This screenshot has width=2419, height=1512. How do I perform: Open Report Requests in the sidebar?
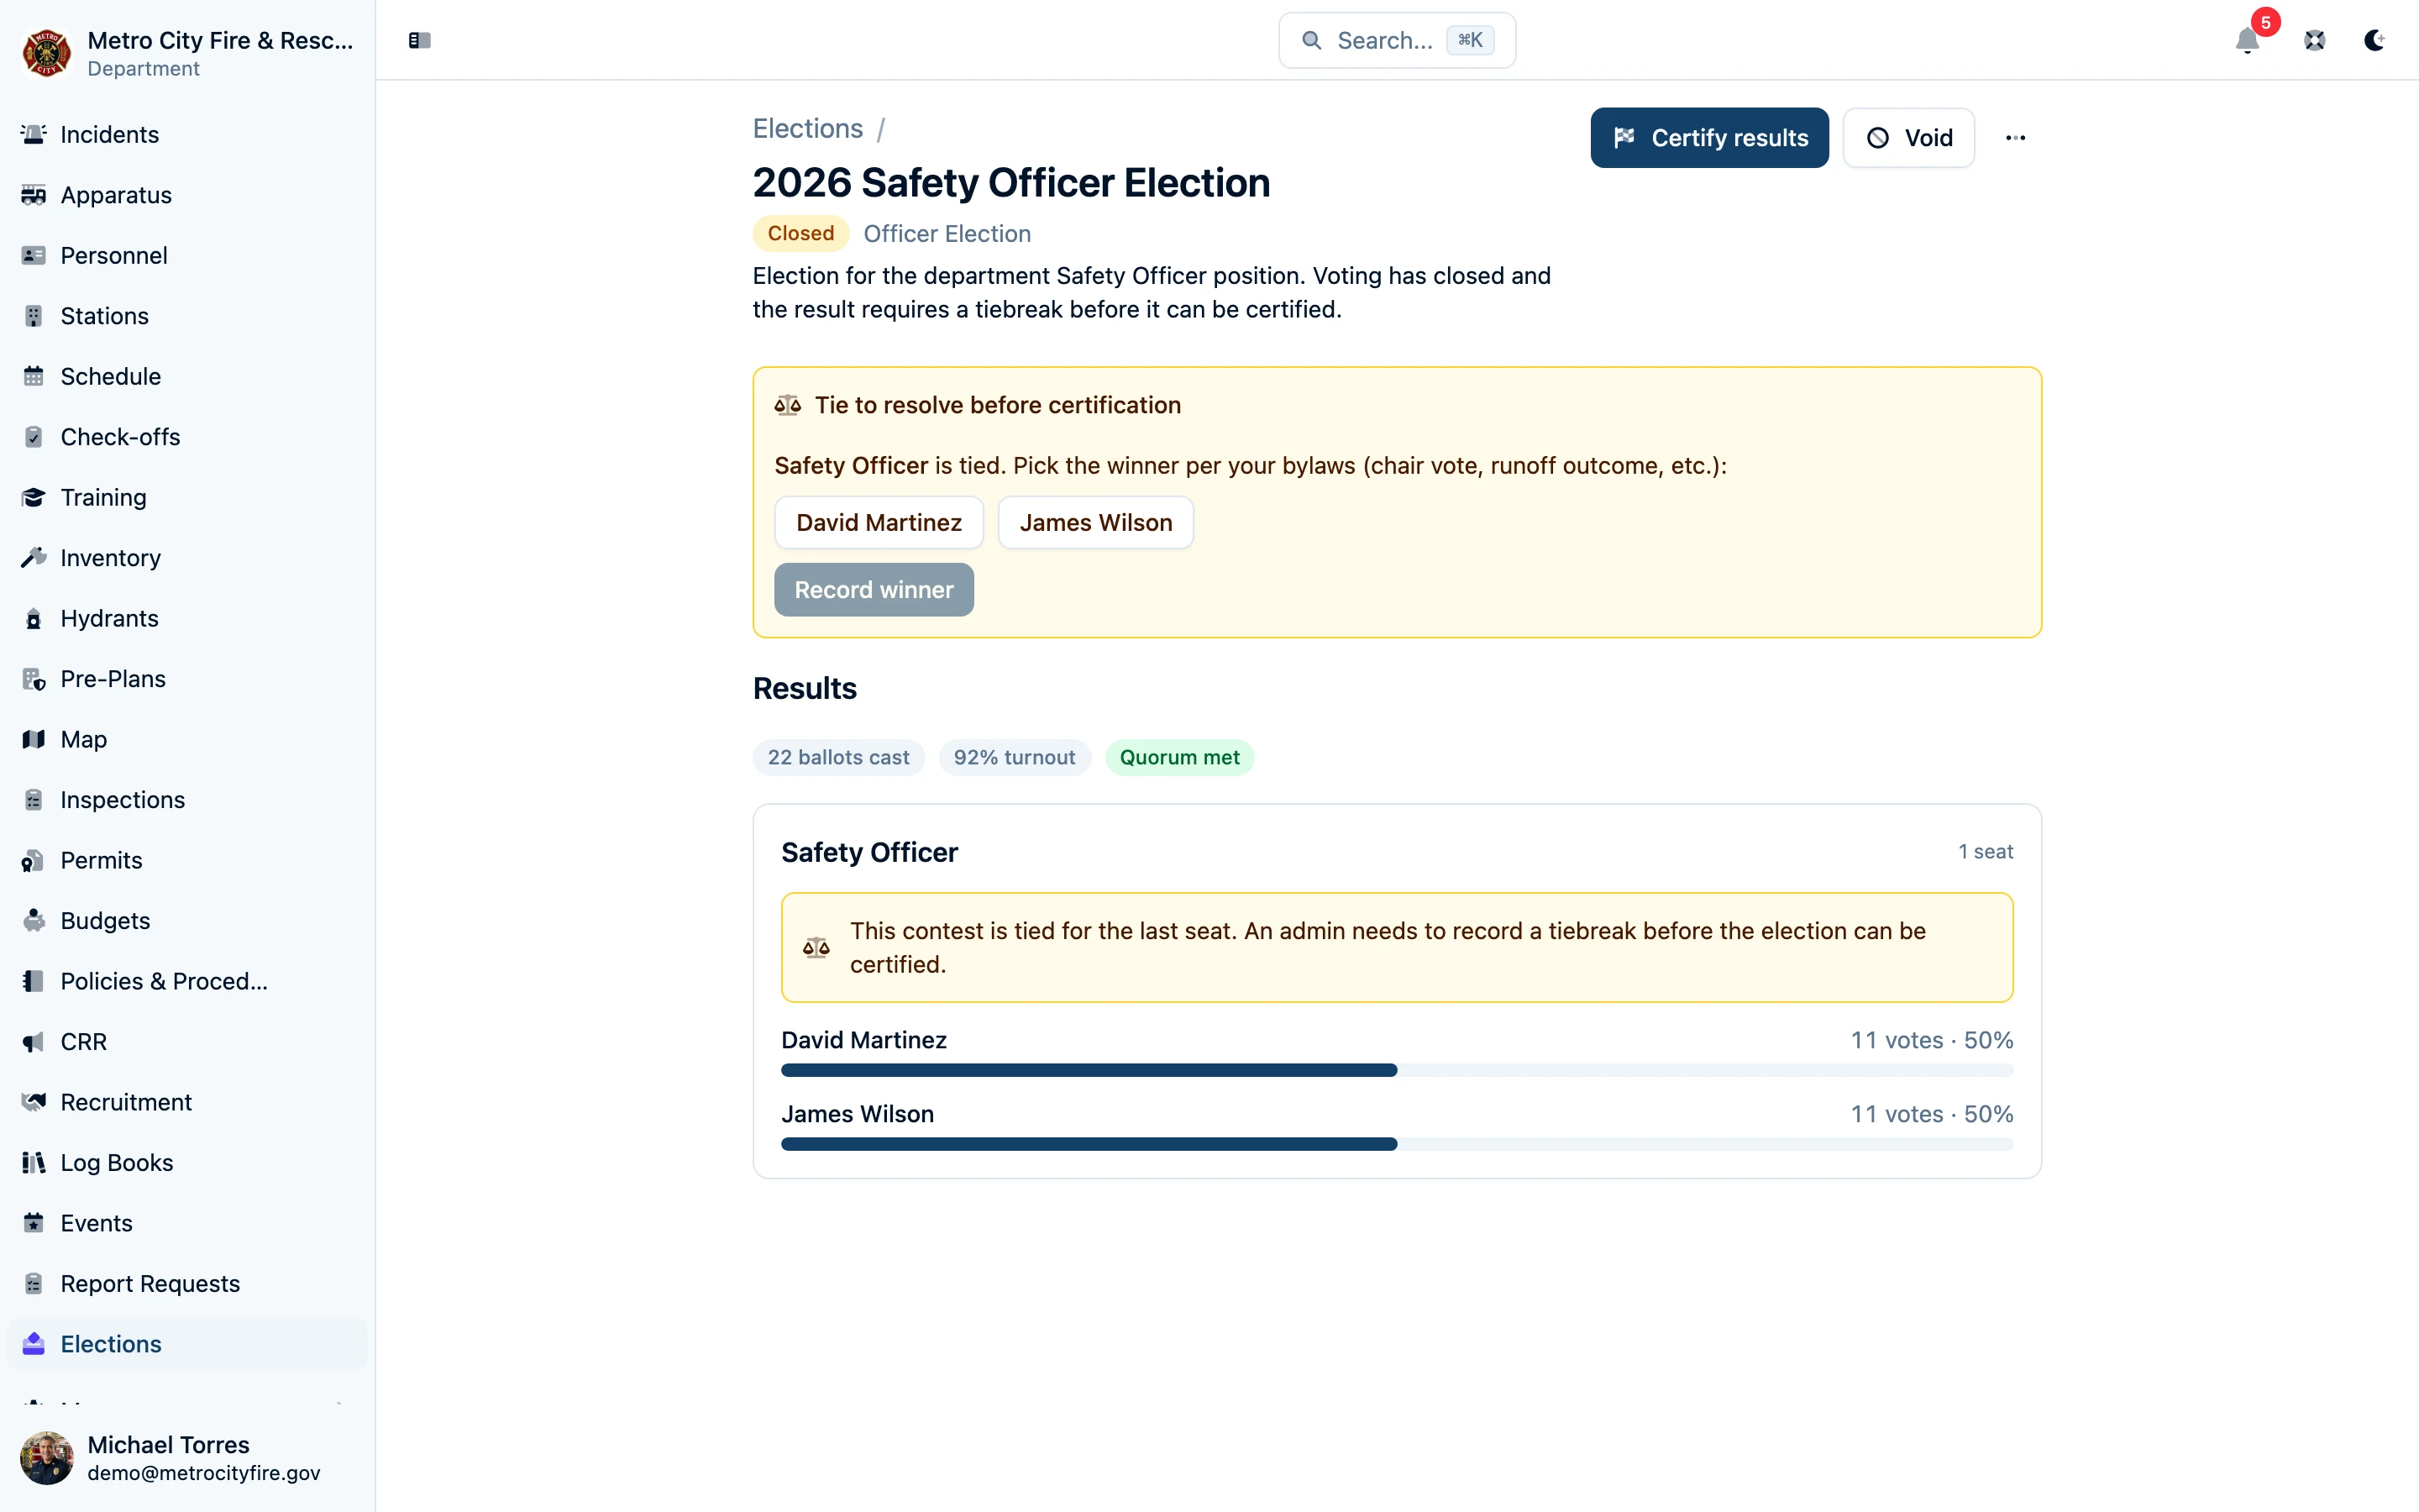click(187, 1284)
